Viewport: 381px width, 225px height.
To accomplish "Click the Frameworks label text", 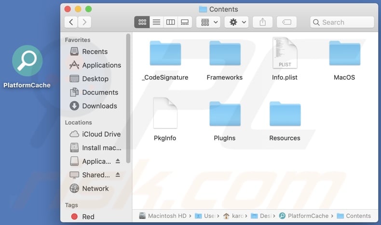I will 225,78.
